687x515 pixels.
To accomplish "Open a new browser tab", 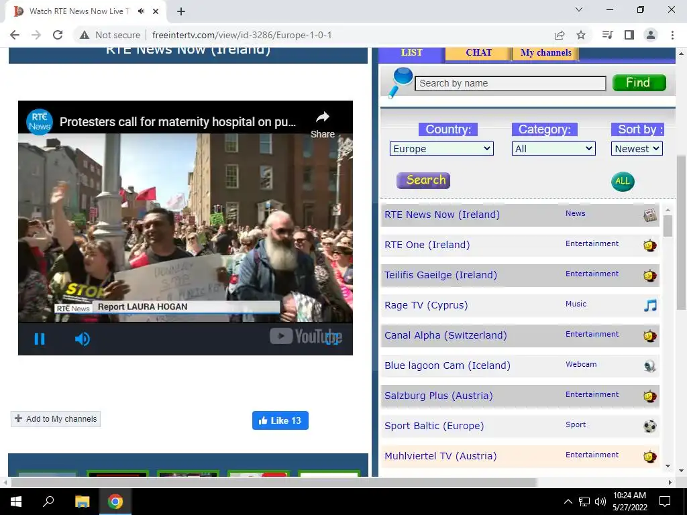I will click(181, 11).
